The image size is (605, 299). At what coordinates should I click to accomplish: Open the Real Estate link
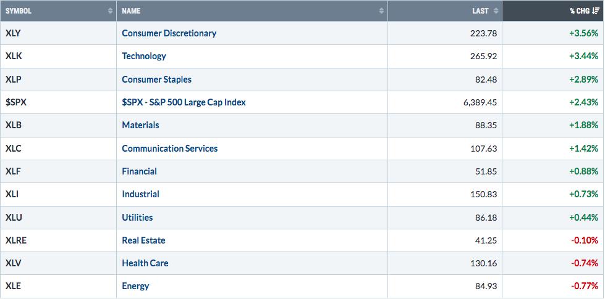click(x=143, y=240)
